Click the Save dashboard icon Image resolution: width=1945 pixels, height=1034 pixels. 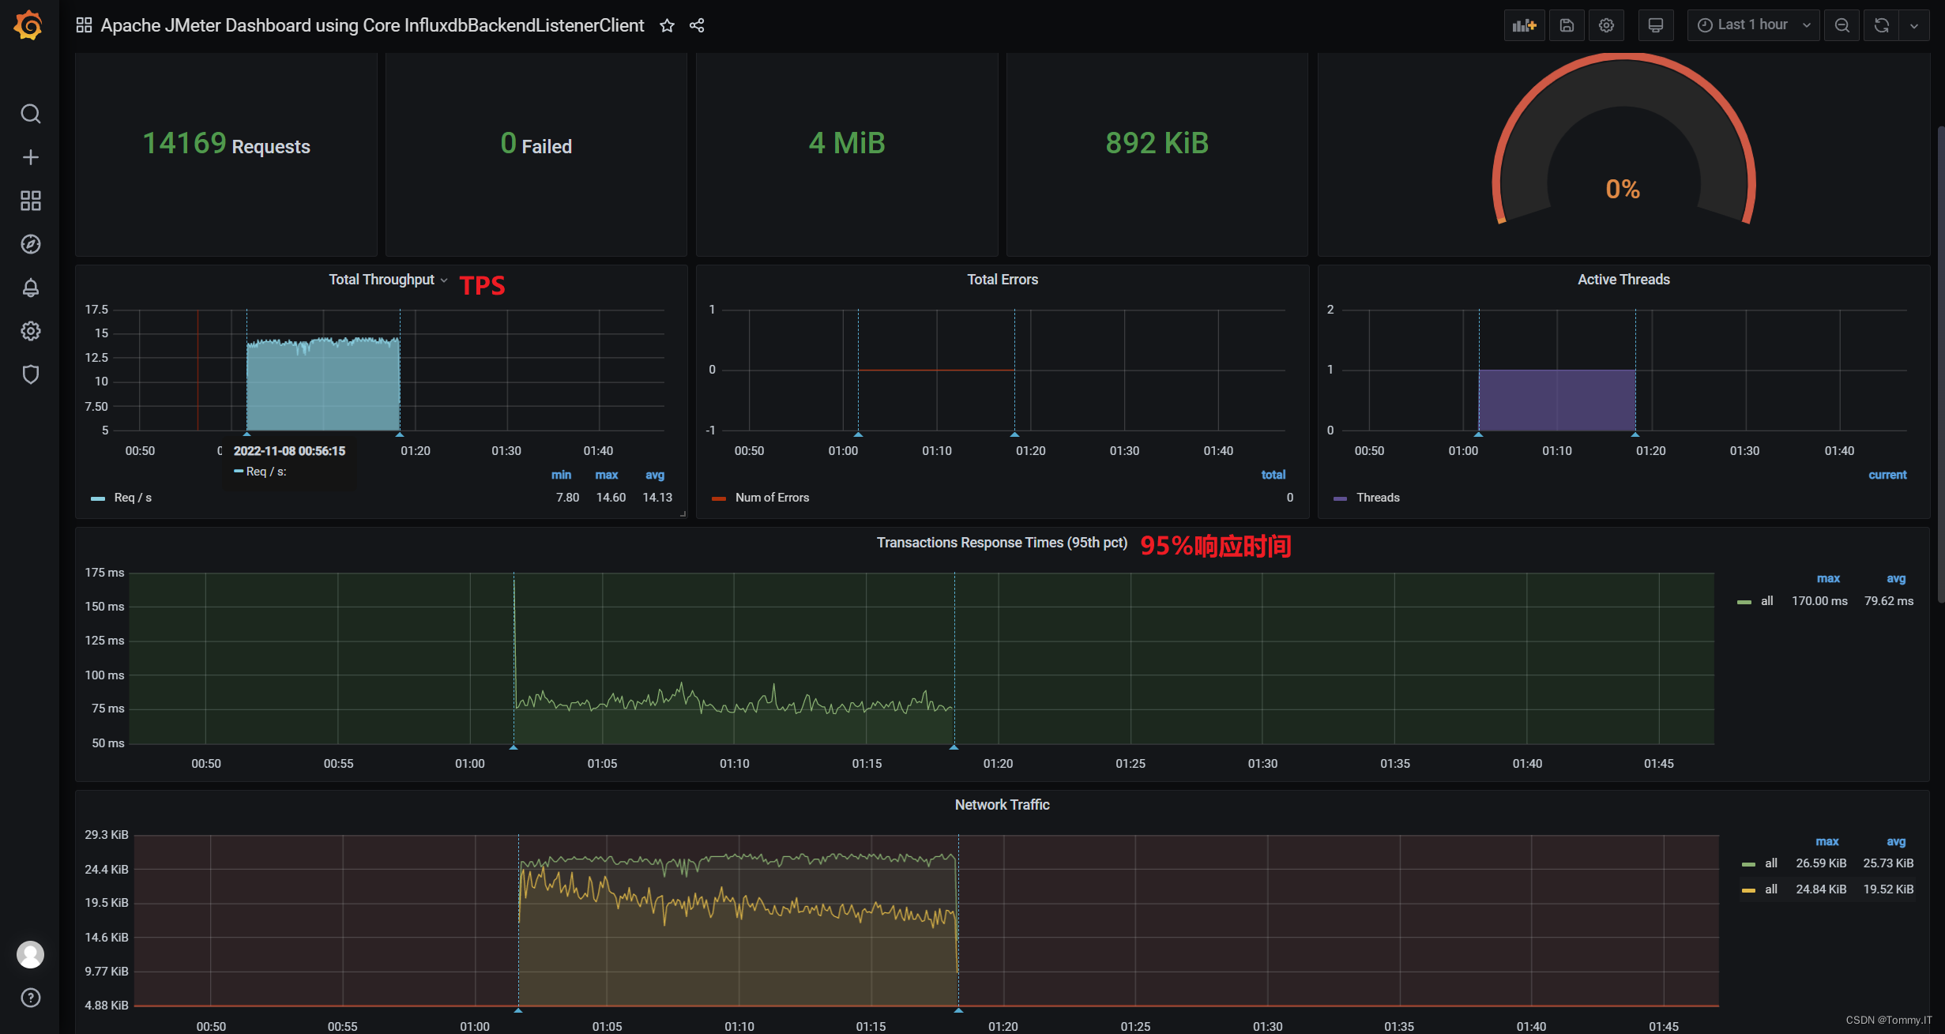pyautogui.click(x=1566, y=24)
